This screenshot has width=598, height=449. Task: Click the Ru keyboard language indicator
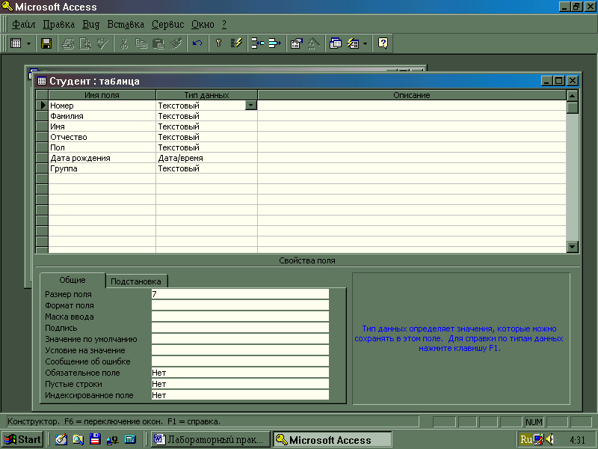(526, 439)
